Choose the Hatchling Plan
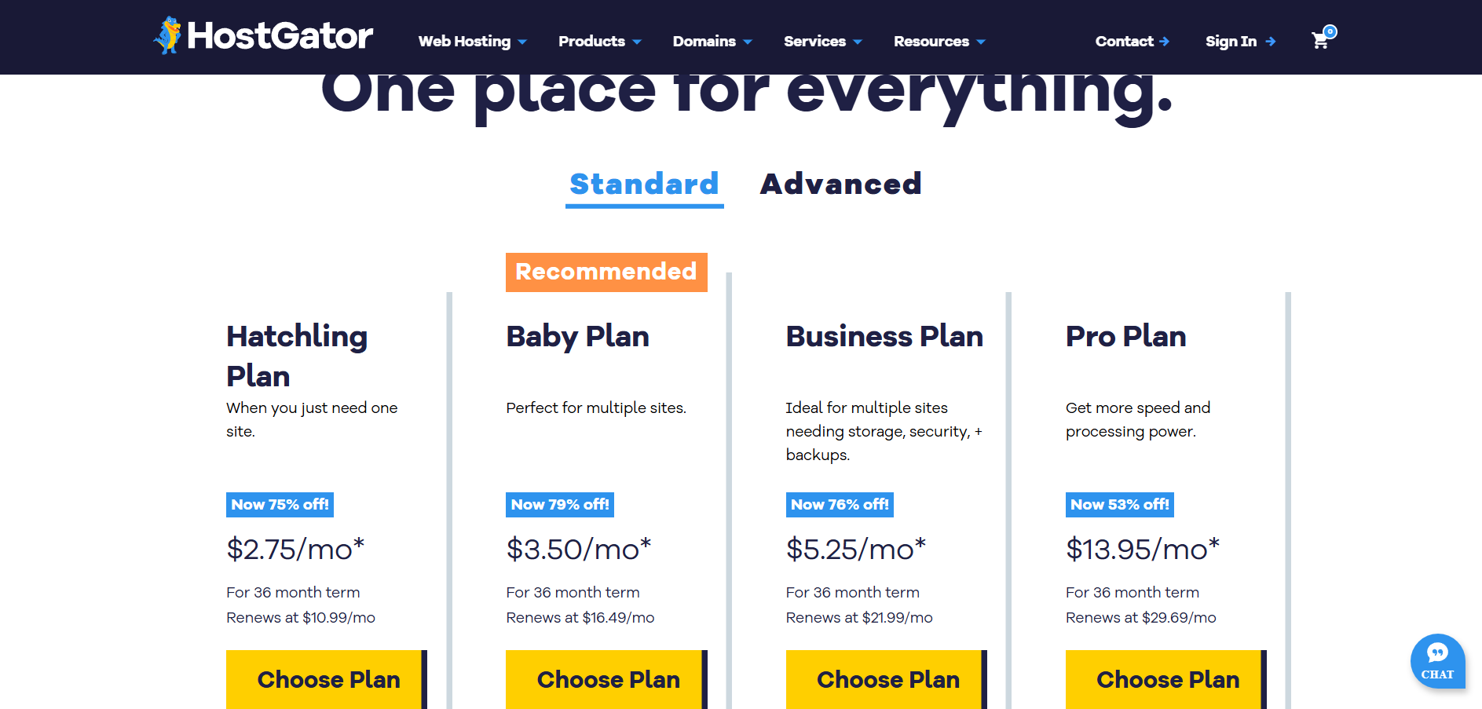1482x709 pixels. 327,679
